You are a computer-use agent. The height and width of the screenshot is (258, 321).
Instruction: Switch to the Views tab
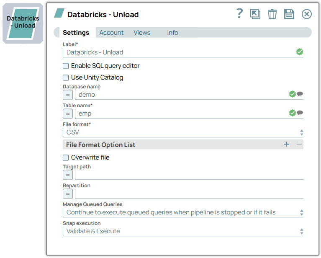(142, 33)
